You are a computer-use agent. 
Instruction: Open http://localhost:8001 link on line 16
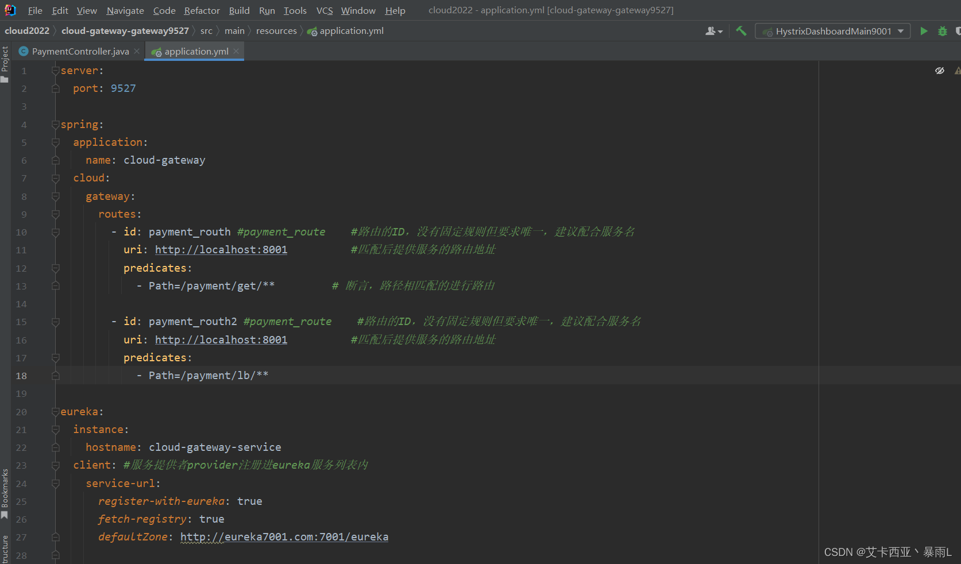tap(221, 340)
